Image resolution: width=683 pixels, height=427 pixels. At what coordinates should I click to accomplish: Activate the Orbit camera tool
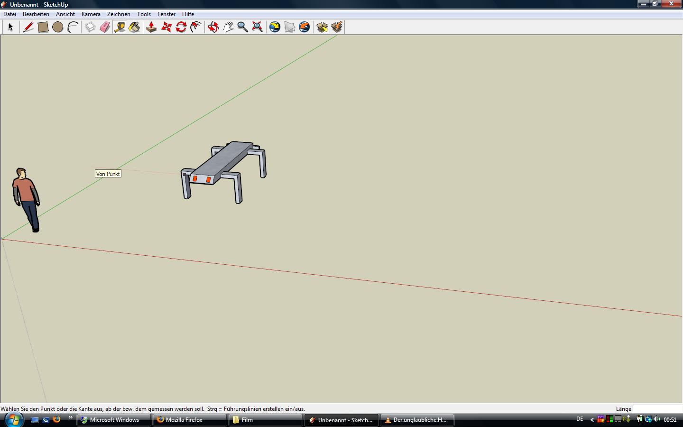(x=213, y=27)
